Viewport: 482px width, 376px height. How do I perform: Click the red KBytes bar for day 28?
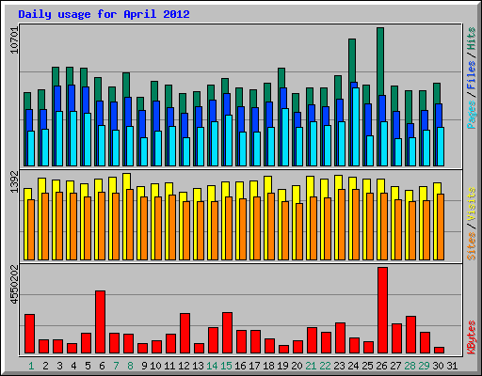(410, 335)
